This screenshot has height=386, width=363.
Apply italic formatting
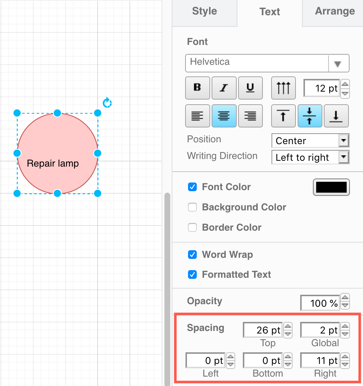tap(224, 88)
